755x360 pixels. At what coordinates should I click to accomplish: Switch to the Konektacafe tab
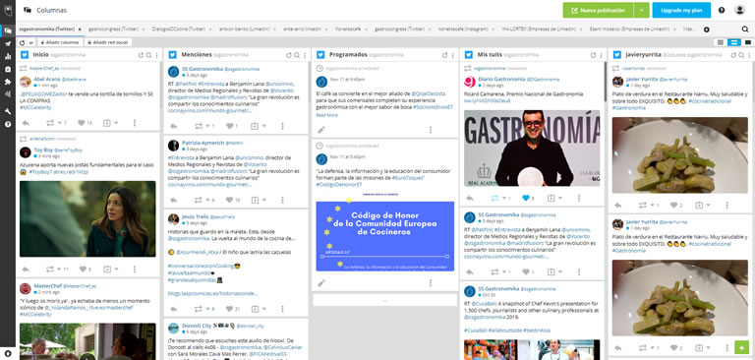click(x=349, y=30)
